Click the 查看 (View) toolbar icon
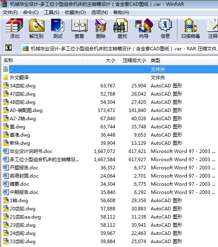The height and width of the screenshot is (247, 218). point(79,25)
